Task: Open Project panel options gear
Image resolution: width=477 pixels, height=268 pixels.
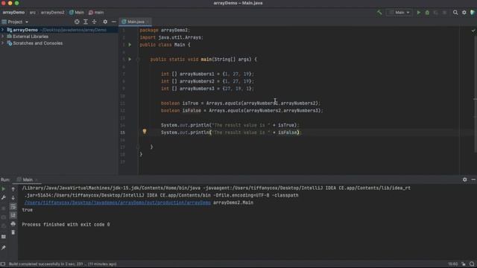Action: pos(105,22)
